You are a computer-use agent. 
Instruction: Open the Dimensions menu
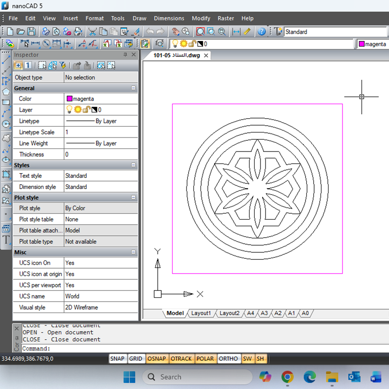[169, 18]
